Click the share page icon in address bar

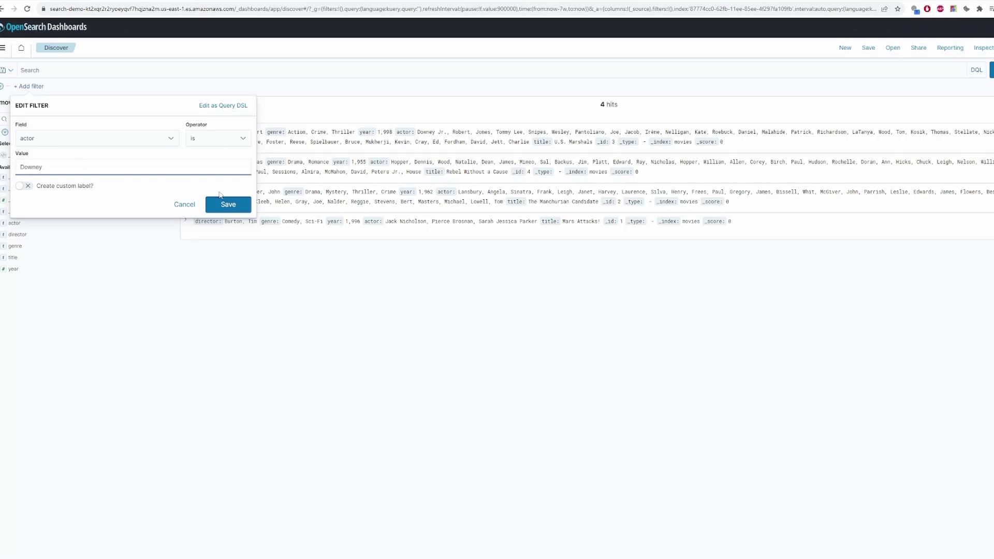point(885,9)
